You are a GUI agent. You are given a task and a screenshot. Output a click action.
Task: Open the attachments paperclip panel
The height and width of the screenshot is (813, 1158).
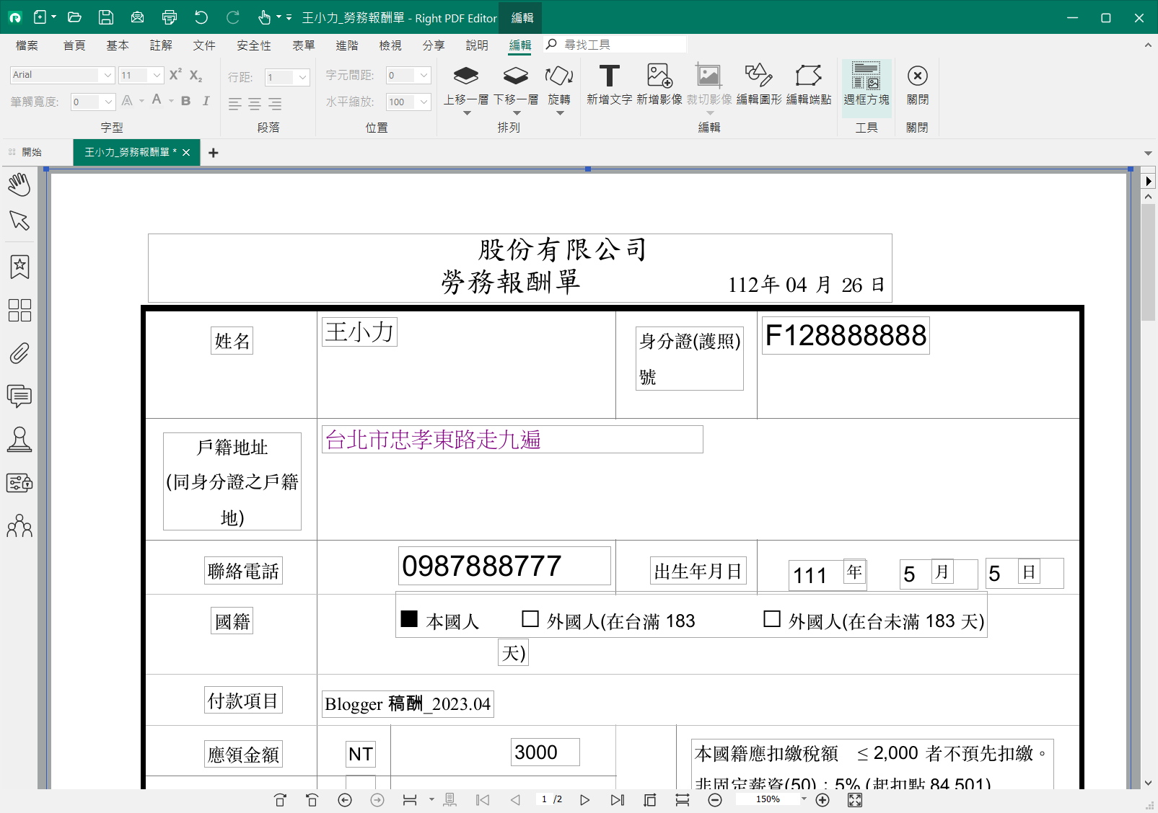coord(19,353)
